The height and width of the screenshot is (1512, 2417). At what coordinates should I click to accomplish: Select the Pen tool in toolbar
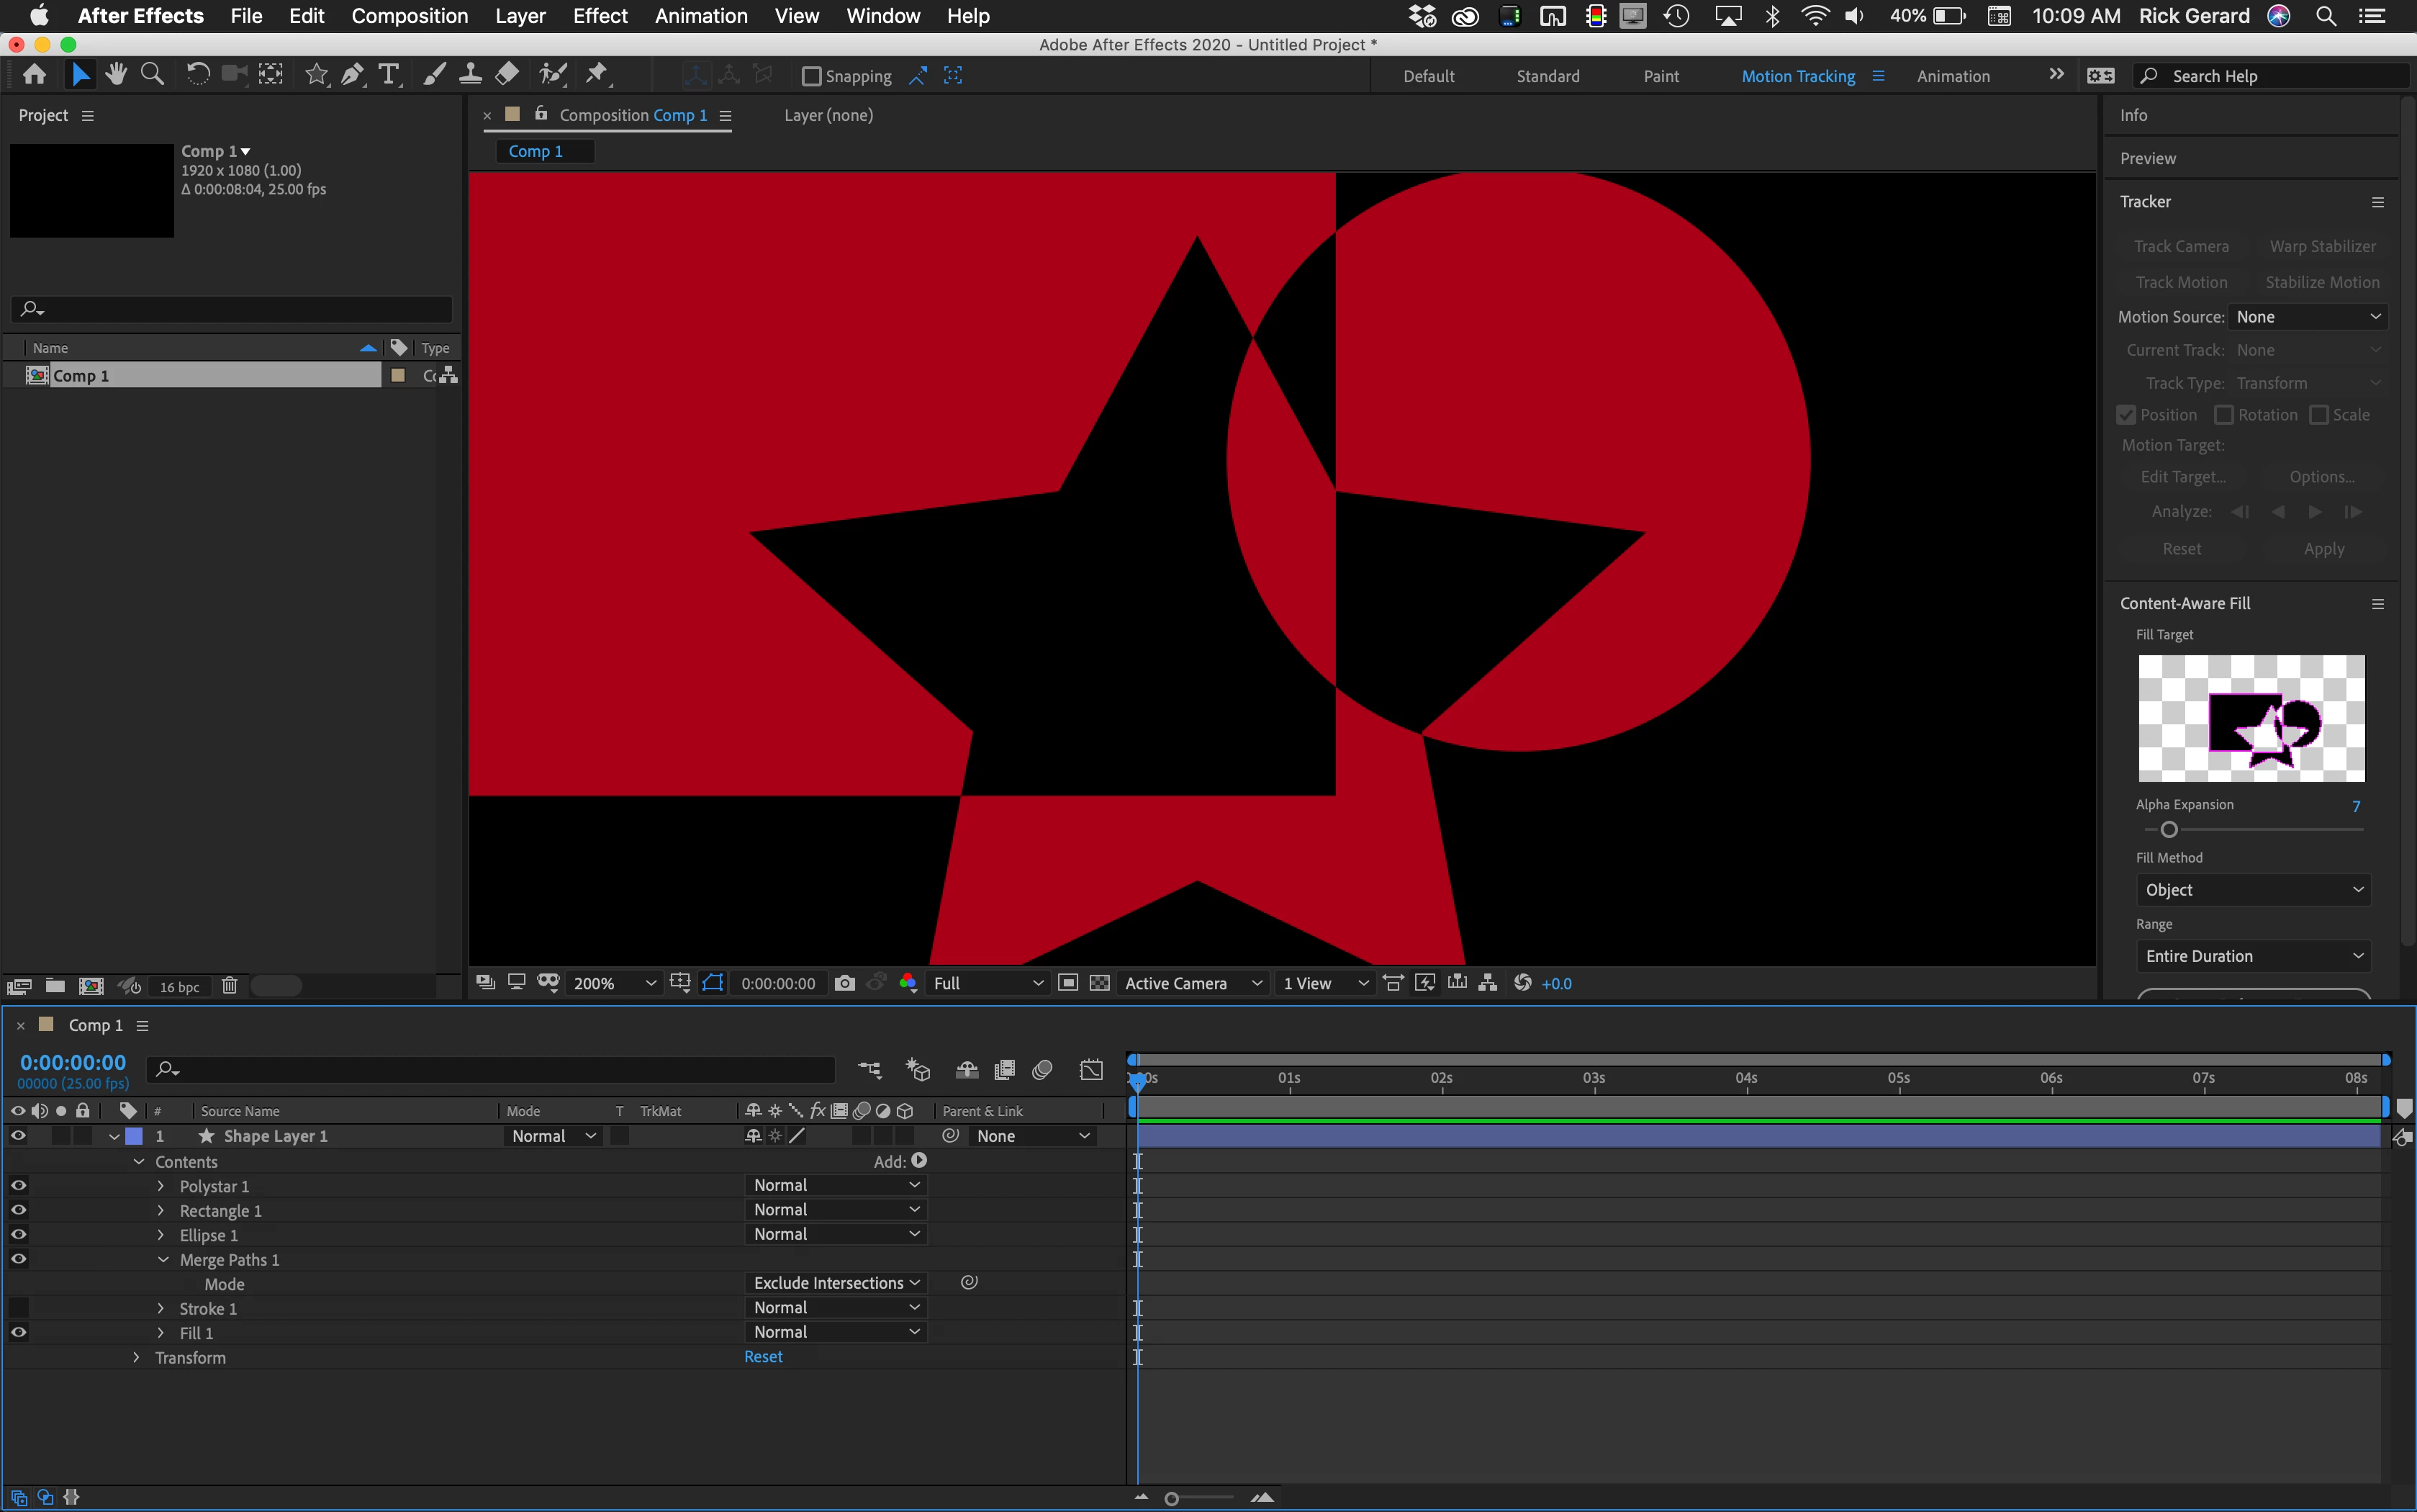point(352,75)
